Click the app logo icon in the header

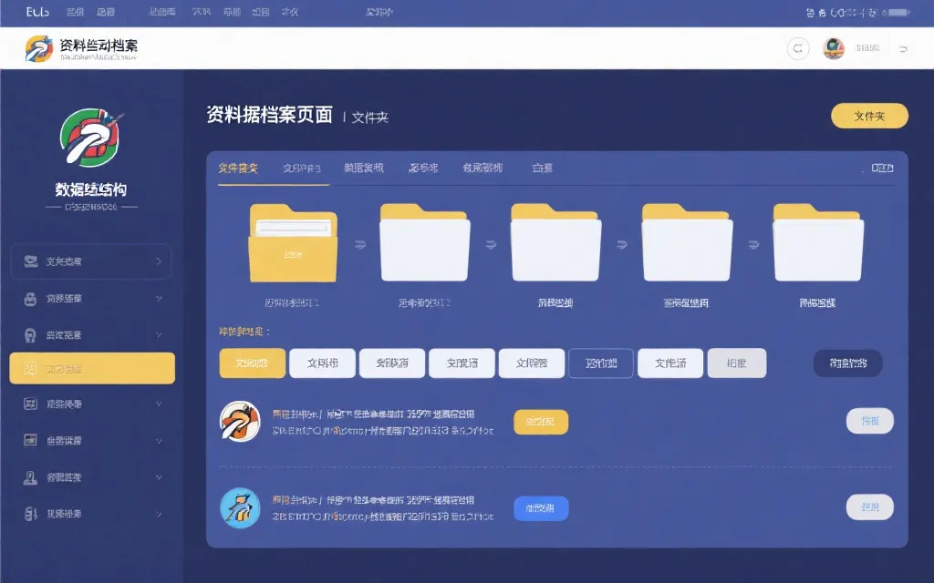pyautogui.click(x=37, y=47)
